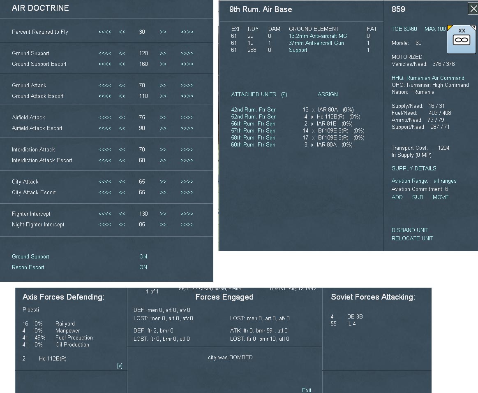Increase Interdiction Attack by large step
The height and width of the screenshot is (393, 478).
[x=187, y=149]
